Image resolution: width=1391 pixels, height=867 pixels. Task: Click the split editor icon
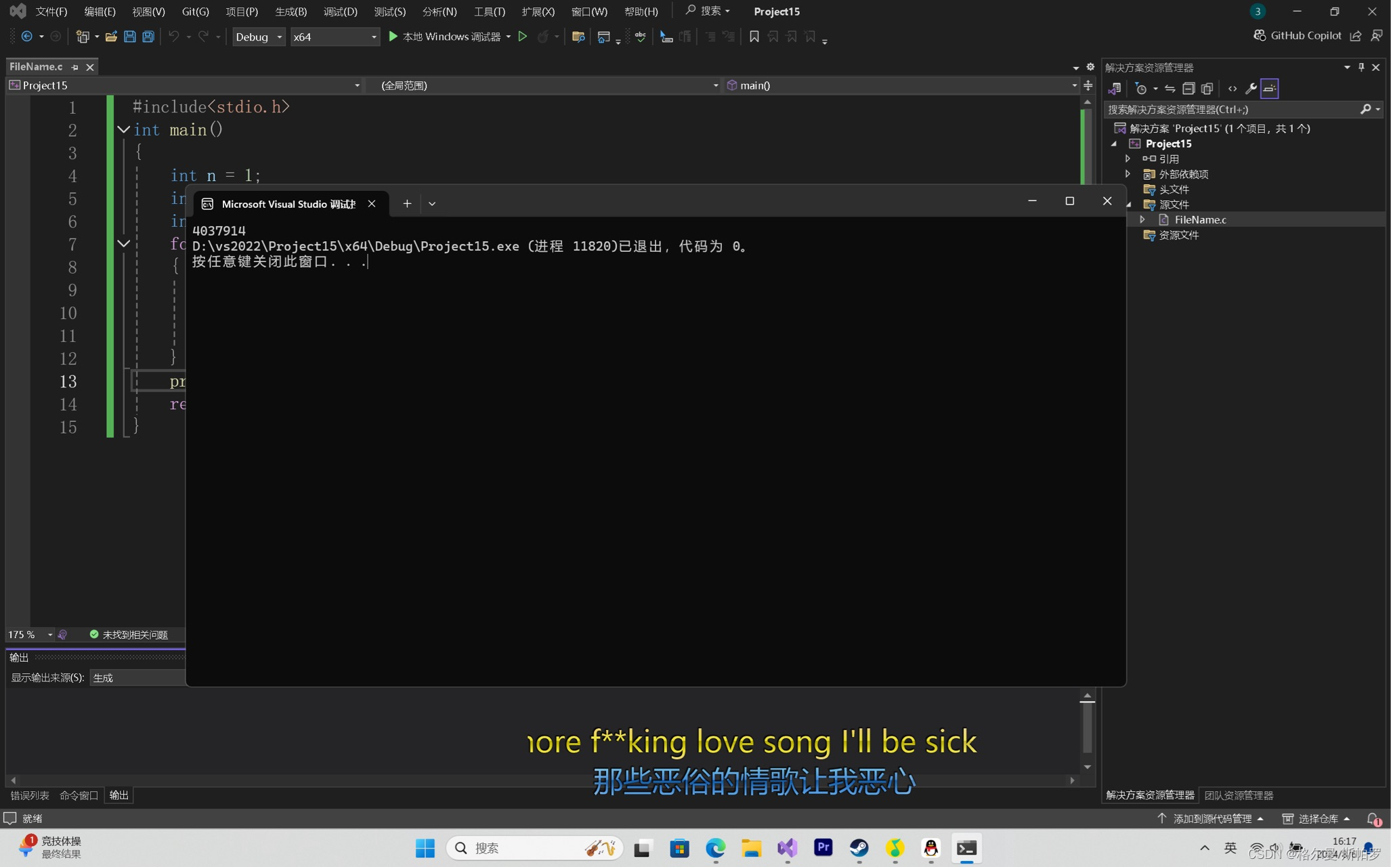1088,85
